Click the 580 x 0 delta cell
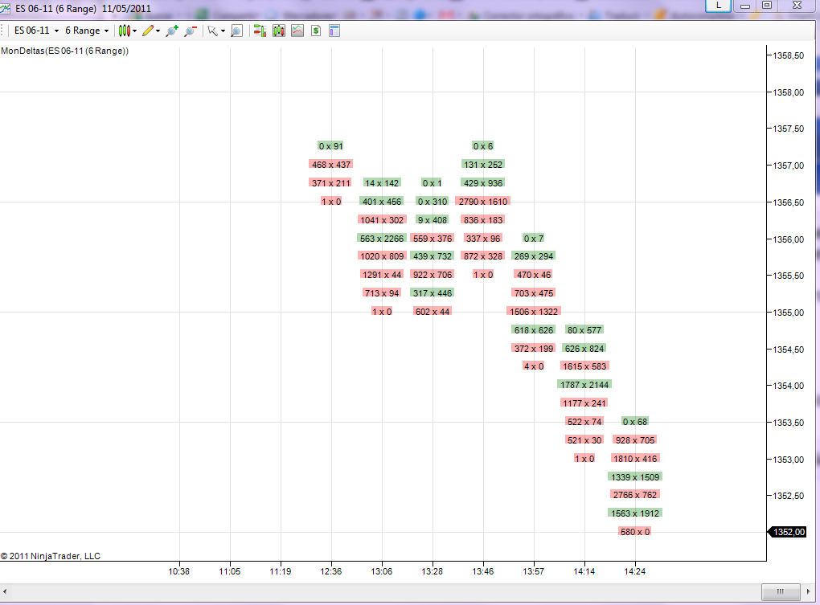 (x=635, y=532)
